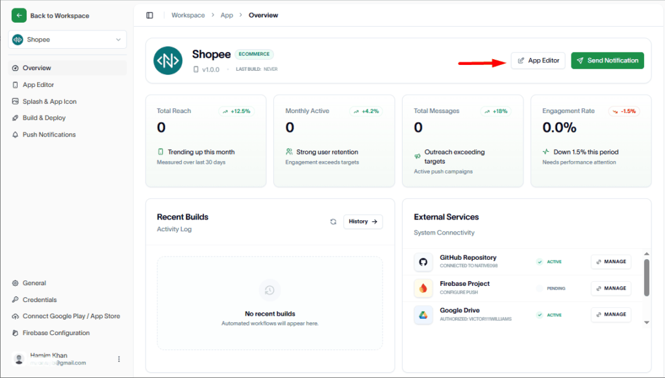Screen dimensions: 665x378
Task: Click the clock icon above No recent builds
Action: tap(270, 290)
